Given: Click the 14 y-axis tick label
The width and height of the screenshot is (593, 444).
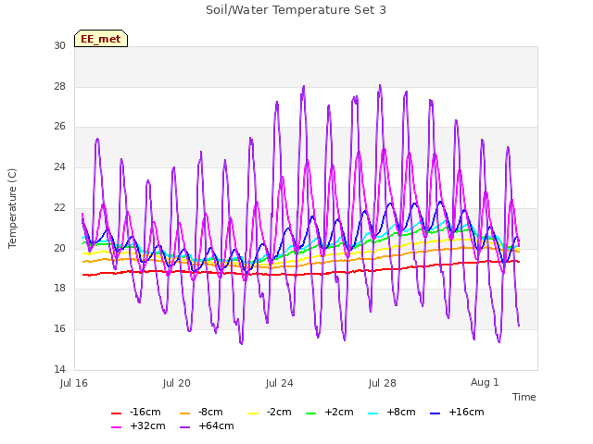Looking at the screenshot, I should [59, 369].
